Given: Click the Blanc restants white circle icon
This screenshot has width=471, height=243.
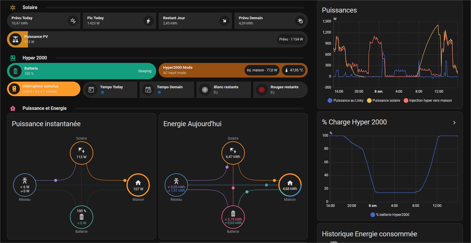Looking at the screenshot, I should (205, 90).
